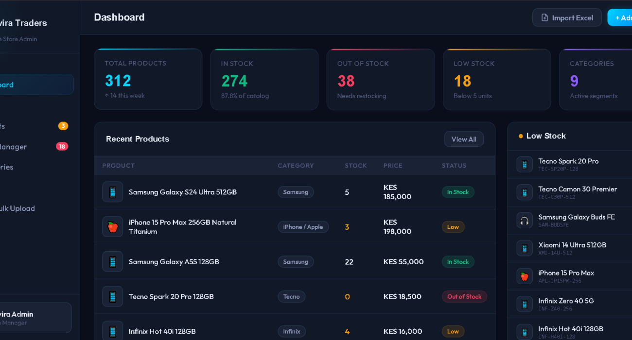Open Samsung Galaxy A55 128GB product row
The image size is (632, 340).
point(174,262)
